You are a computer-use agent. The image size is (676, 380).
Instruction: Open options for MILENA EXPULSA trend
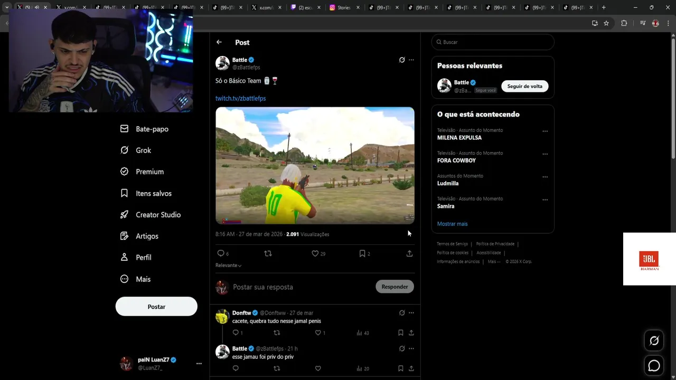tap(545, 131)
